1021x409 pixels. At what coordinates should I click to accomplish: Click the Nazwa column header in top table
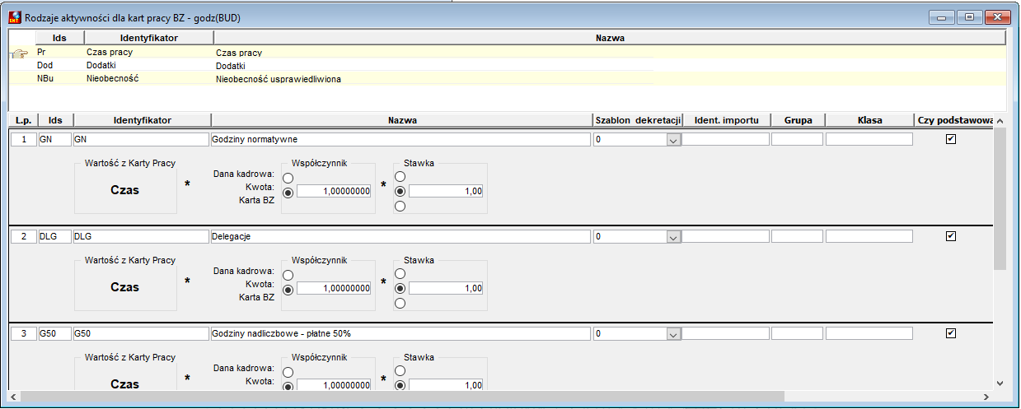click(610, 38)
